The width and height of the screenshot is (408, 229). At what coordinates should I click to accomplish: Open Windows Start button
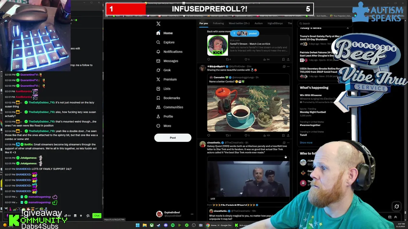138,225
